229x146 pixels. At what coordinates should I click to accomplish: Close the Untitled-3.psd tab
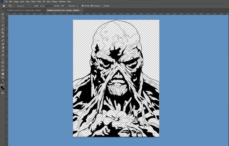(81, 10)
